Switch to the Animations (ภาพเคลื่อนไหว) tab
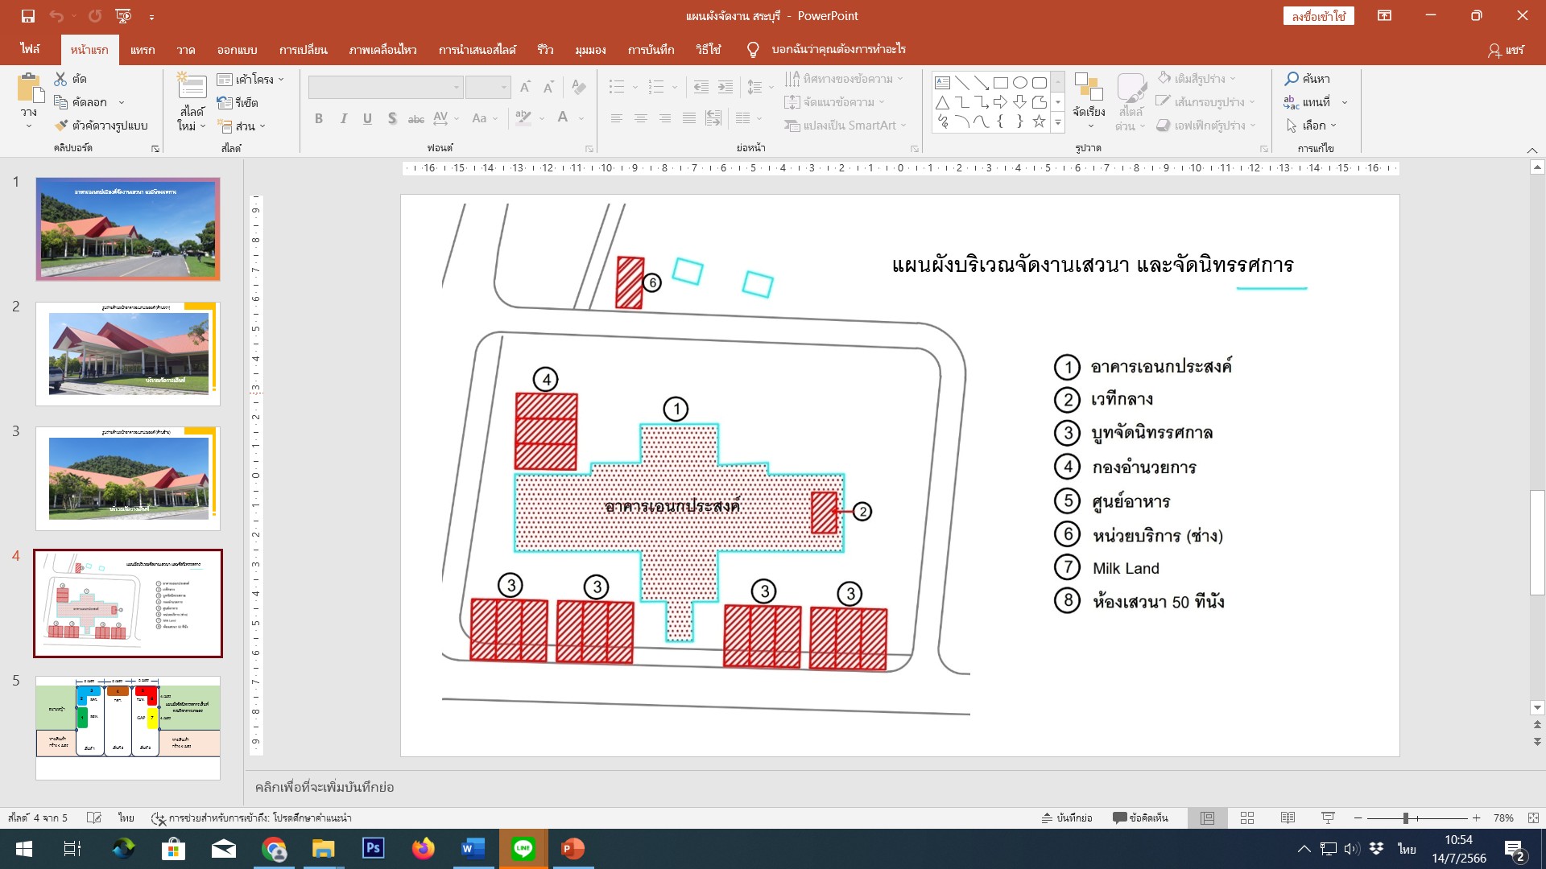Image resolution: width=1546 pixels, height=869 pixels. click(382, 49)
